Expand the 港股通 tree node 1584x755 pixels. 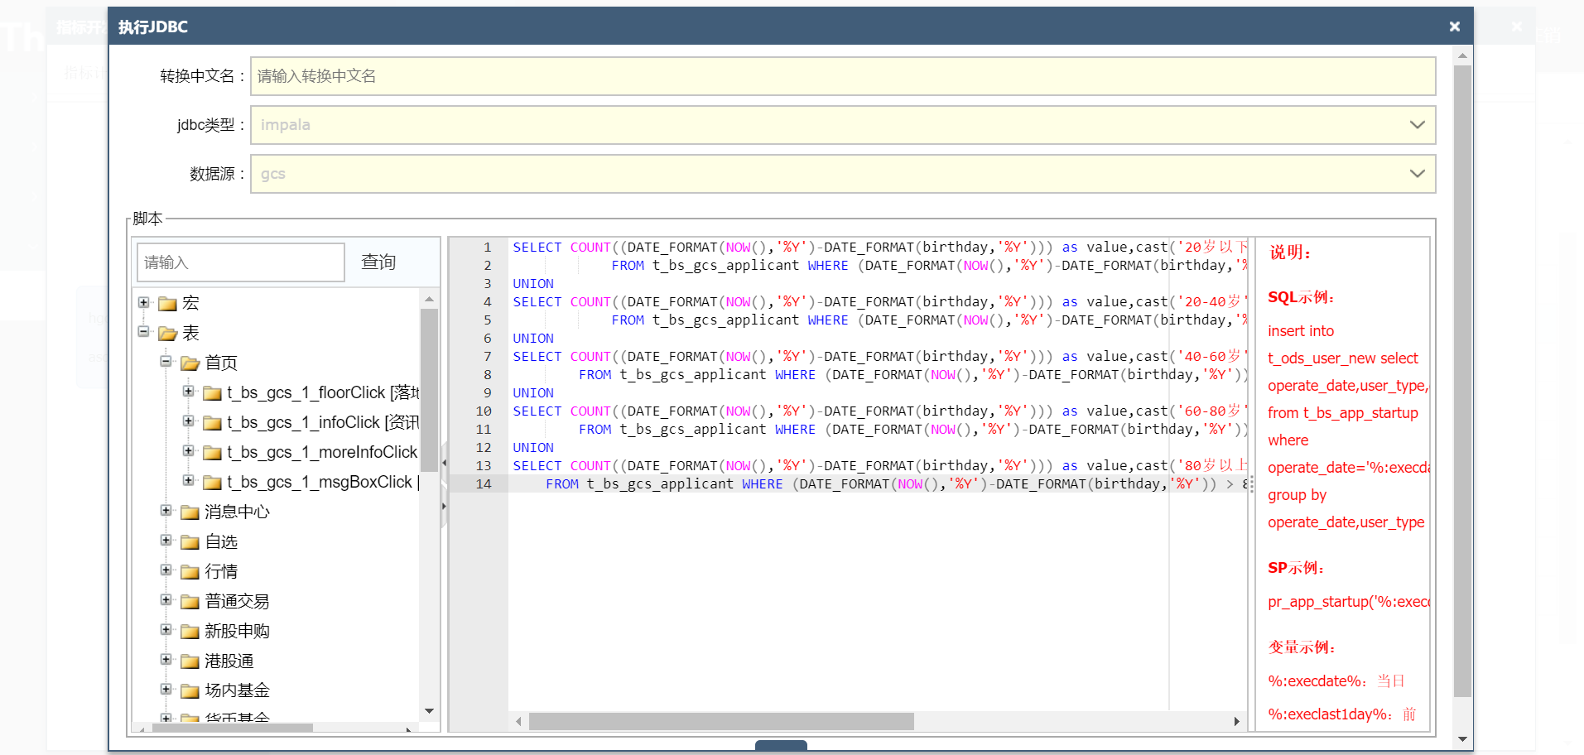[166, 660]
